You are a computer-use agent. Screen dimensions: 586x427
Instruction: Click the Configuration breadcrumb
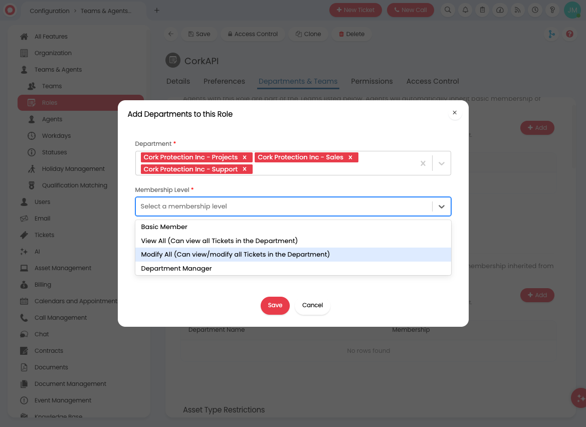49,11
